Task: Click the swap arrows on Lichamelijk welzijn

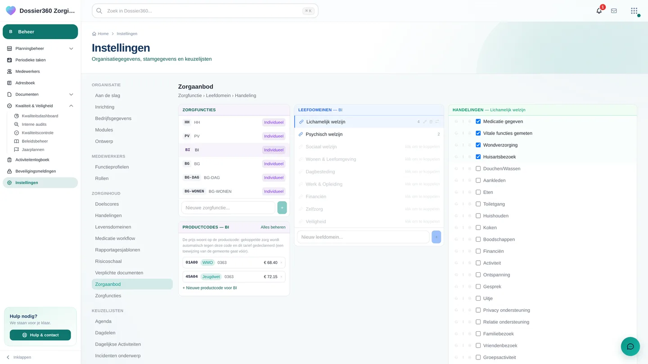Action: tap(437, 122)
